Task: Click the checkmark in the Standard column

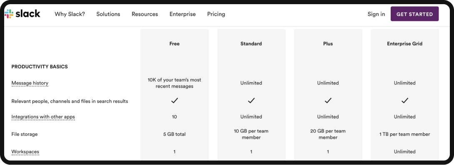Action: point(251,101)
